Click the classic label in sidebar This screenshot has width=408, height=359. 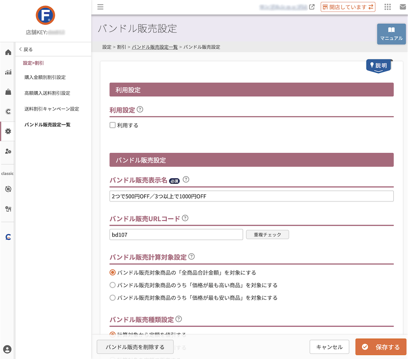[x=7, y=173]
